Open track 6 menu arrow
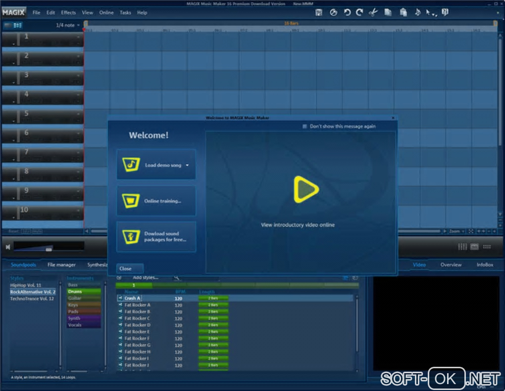Screen dimensions: 505x391 tap(78, 133)
